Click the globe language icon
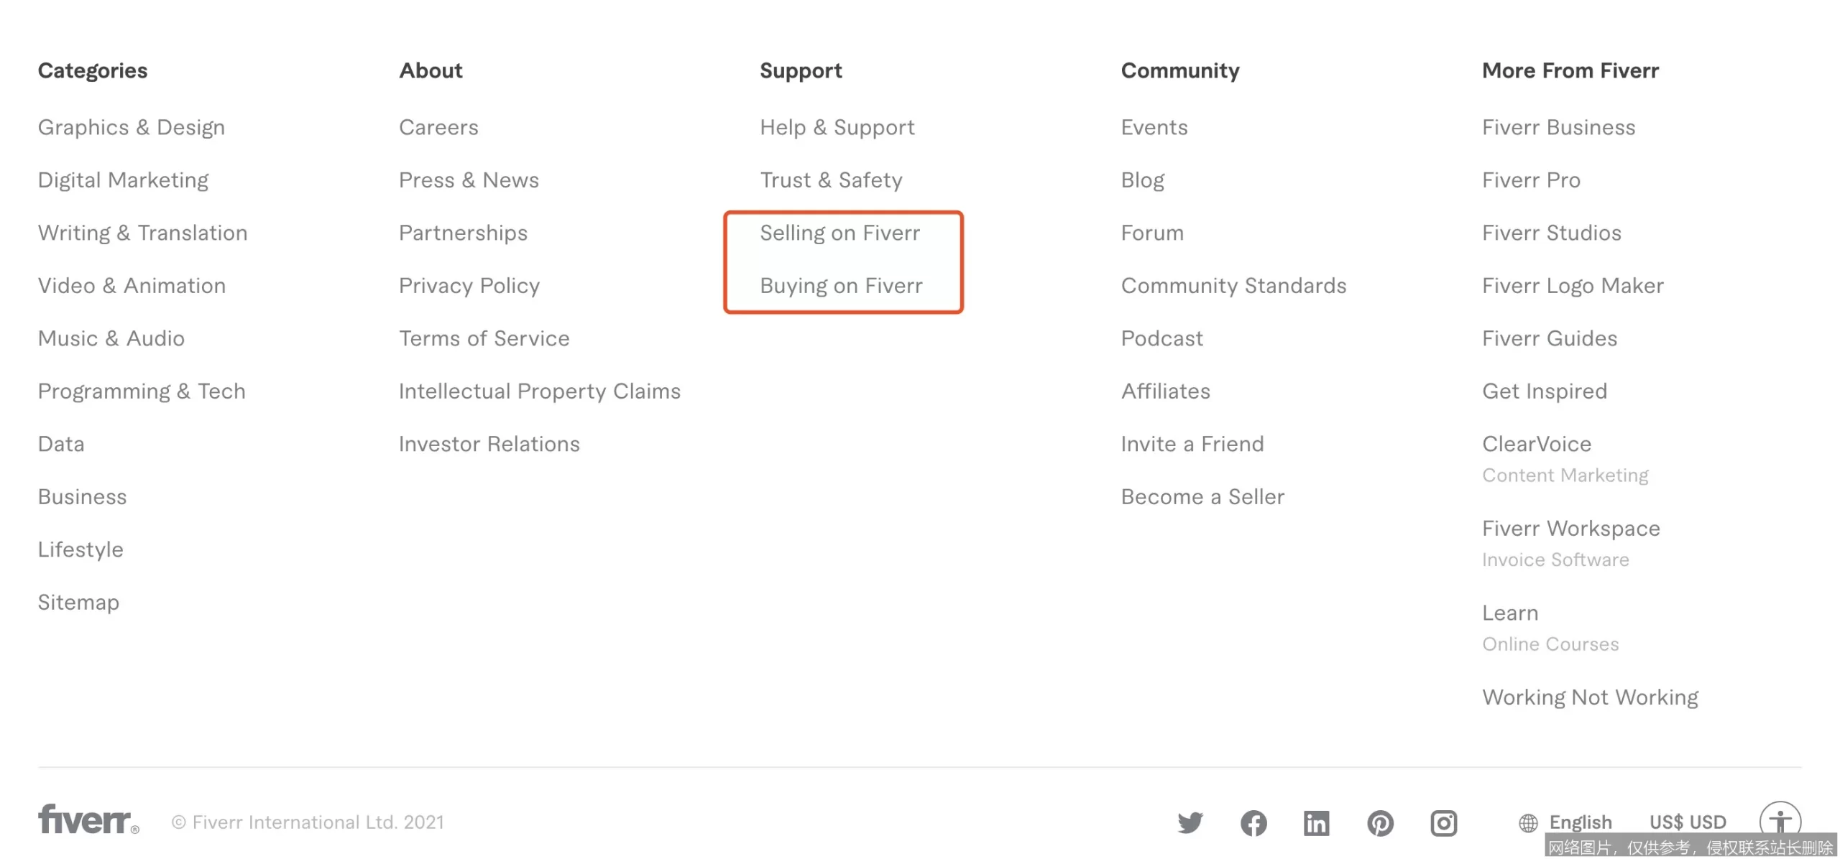Image resolution: width=1840 pixels, height=859 pixels. pyautogui.click(x=1528, y=822)
